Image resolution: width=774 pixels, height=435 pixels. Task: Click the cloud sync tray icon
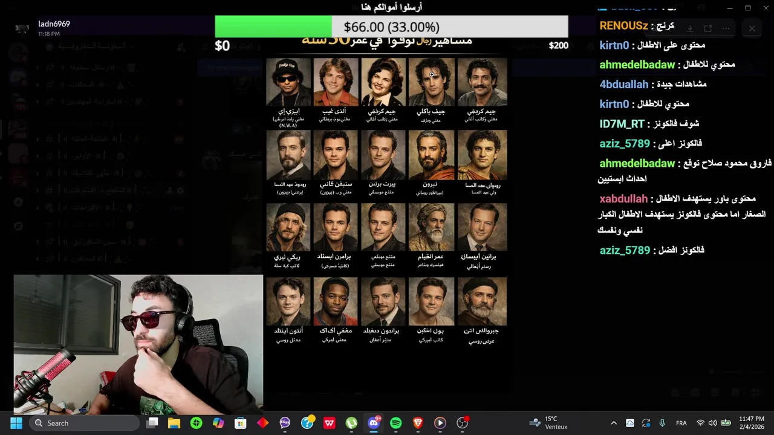(x=630, y=423)
